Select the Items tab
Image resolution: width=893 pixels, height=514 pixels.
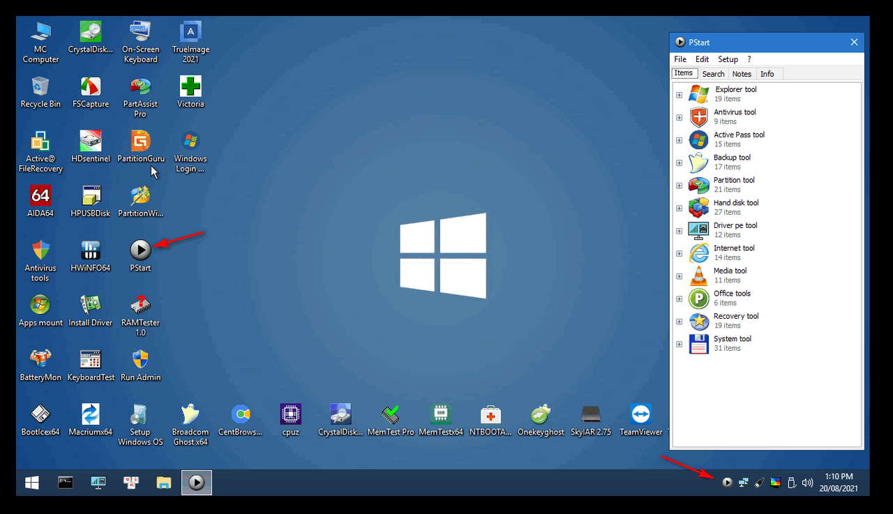click(x=684, y=73)
